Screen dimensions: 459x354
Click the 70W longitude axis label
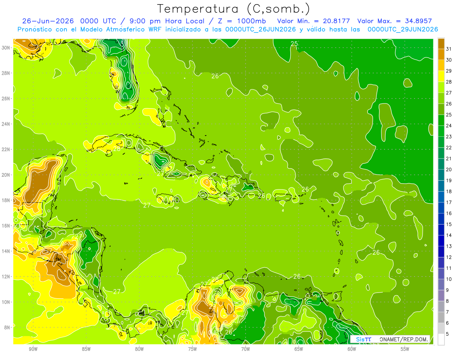246,349
